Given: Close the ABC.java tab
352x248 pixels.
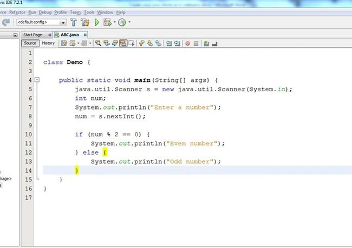Looking at the screenshot, I should pos(85,35).
